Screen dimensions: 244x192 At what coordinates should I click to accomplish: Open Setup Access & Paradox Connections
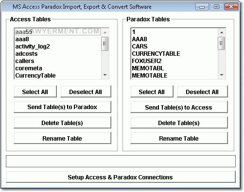121,177
